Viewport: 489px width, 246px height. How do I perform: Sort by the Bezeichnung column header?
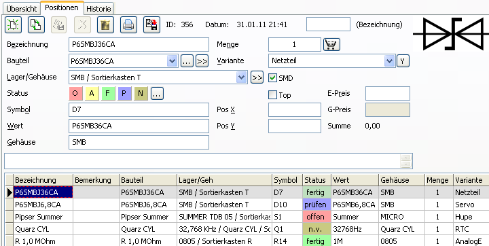click(x=43, y=180)
